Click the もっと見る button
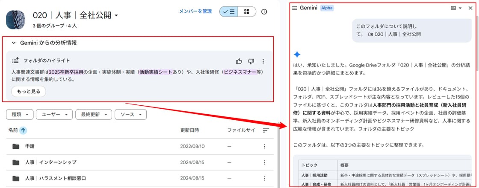Image resolution: width=479 pixels, height=188 pixels. 28,92
